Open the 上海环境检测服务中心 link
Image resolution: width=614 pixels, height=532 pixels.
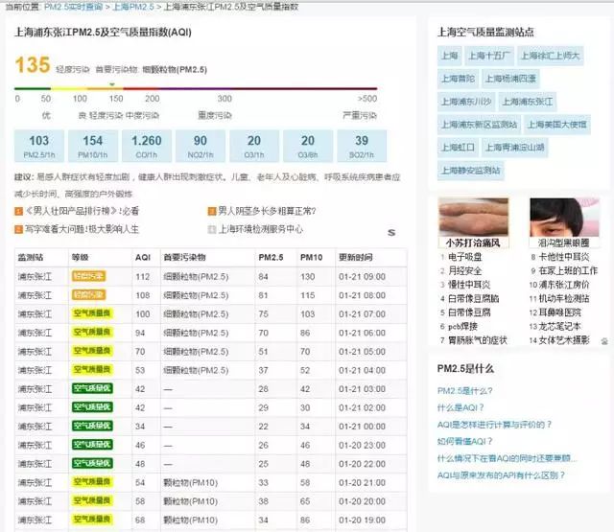click(261, 229)
